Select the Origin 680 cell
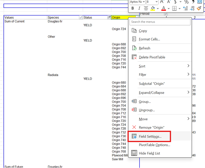Viewport: 205px width, 168px height. tap(119, 83)
